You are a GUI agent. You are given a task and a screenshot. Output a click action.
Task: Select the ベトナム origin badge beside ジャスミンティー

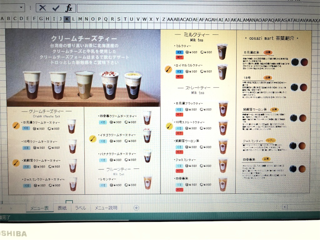pyautogui.click(x=270, y=140)
